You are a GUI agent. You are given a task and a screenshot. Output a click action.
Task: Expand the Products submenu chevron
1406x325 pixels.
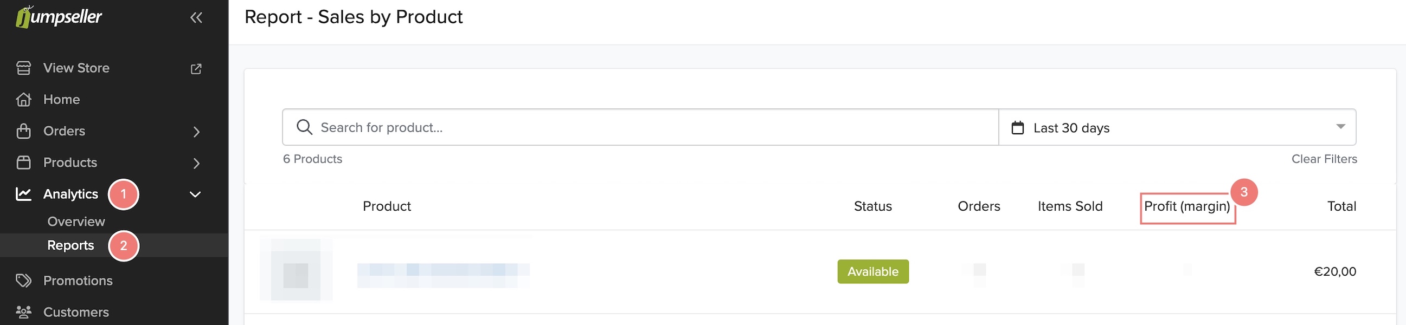(196, 163)
